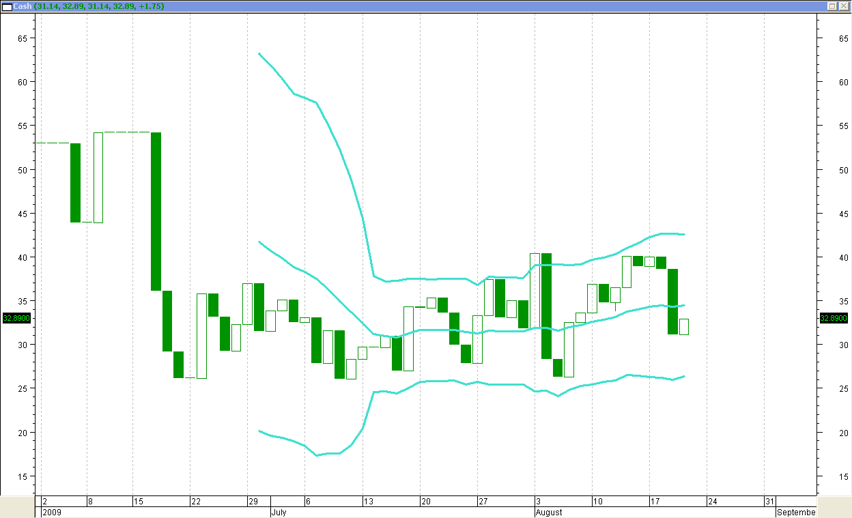This screenshot has height=518, width=852.
Task: Close the Cash chart window
Action: 843,5
